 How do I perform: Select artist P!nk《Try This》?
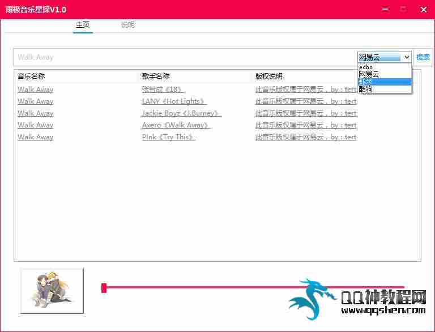pyautogui.click(x=169, y=137)
